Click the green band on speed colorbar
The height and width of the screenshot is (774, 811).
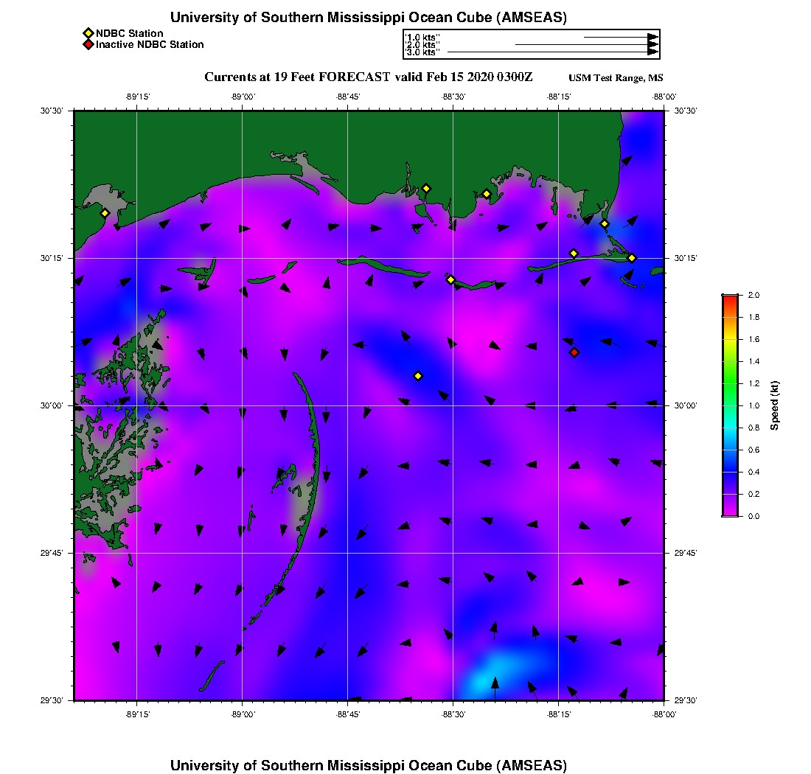(x=730, y=383)
